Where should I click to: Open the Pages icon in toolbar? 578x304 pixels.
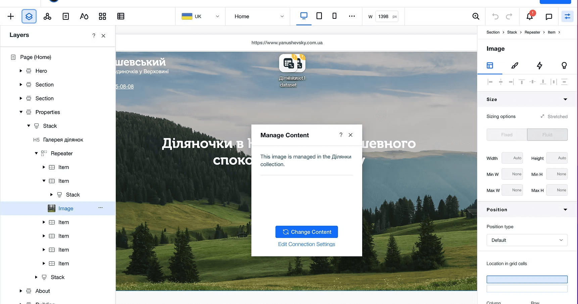[66, 16]
